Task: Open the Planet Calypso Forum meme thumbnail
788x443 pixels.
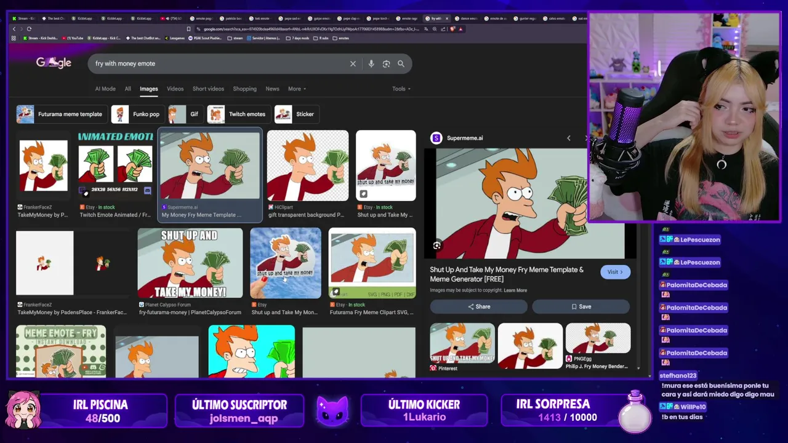Action: tap(190, 263)
